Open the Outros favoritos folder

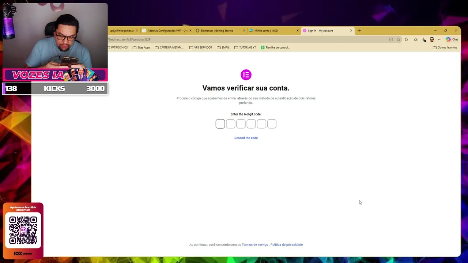coord(445,47)
